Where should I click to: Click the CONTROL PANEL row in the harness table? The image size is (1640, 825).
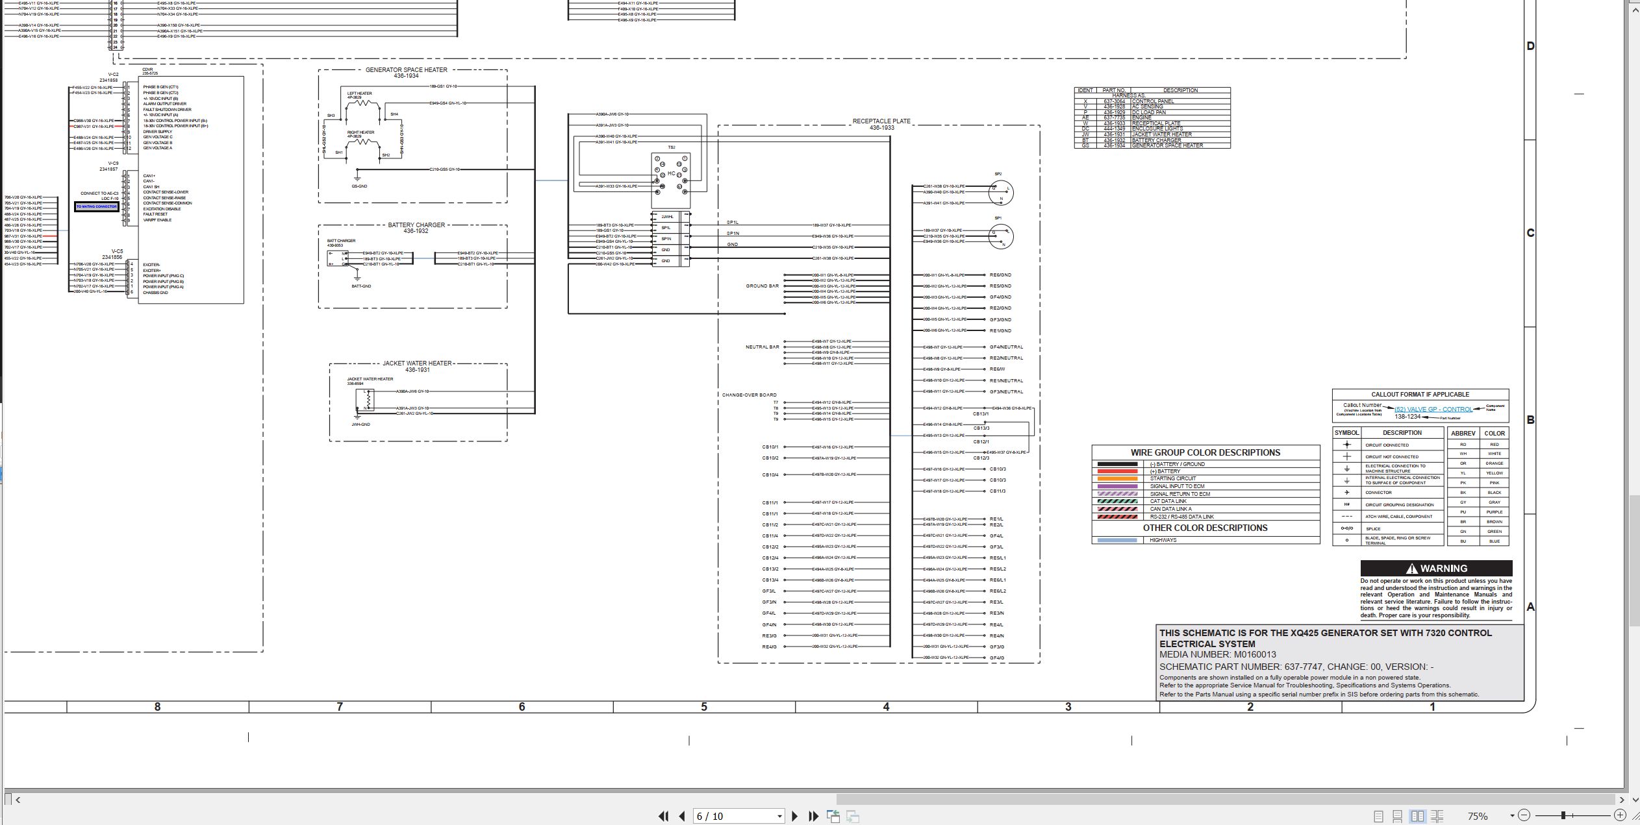(1152, 101)
